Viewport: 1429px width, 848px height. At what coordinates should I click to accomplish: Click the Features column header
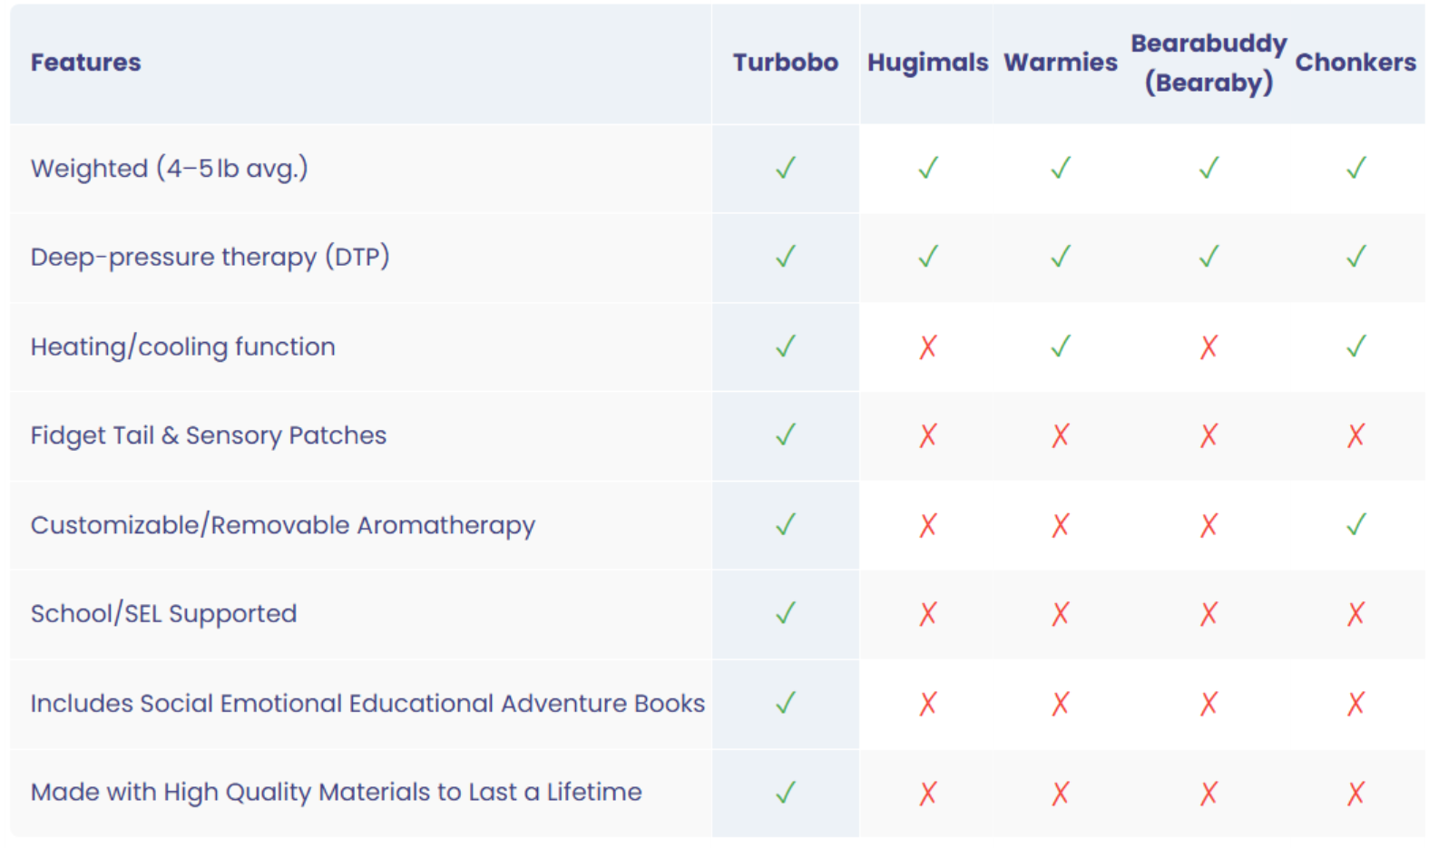(86, 63)
